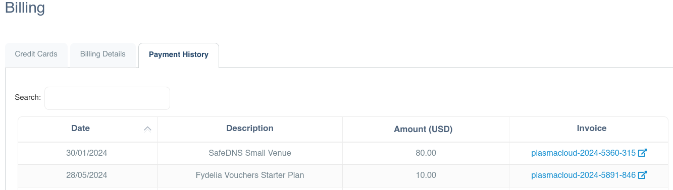Click the 10.00 amount cell

(x=426, y=175)
